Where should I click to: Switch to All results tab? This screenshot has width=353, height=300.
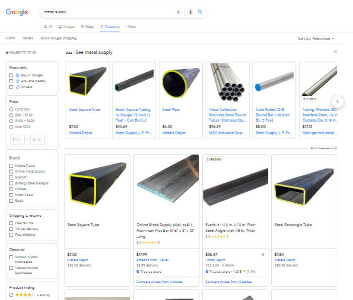[48, 27]
